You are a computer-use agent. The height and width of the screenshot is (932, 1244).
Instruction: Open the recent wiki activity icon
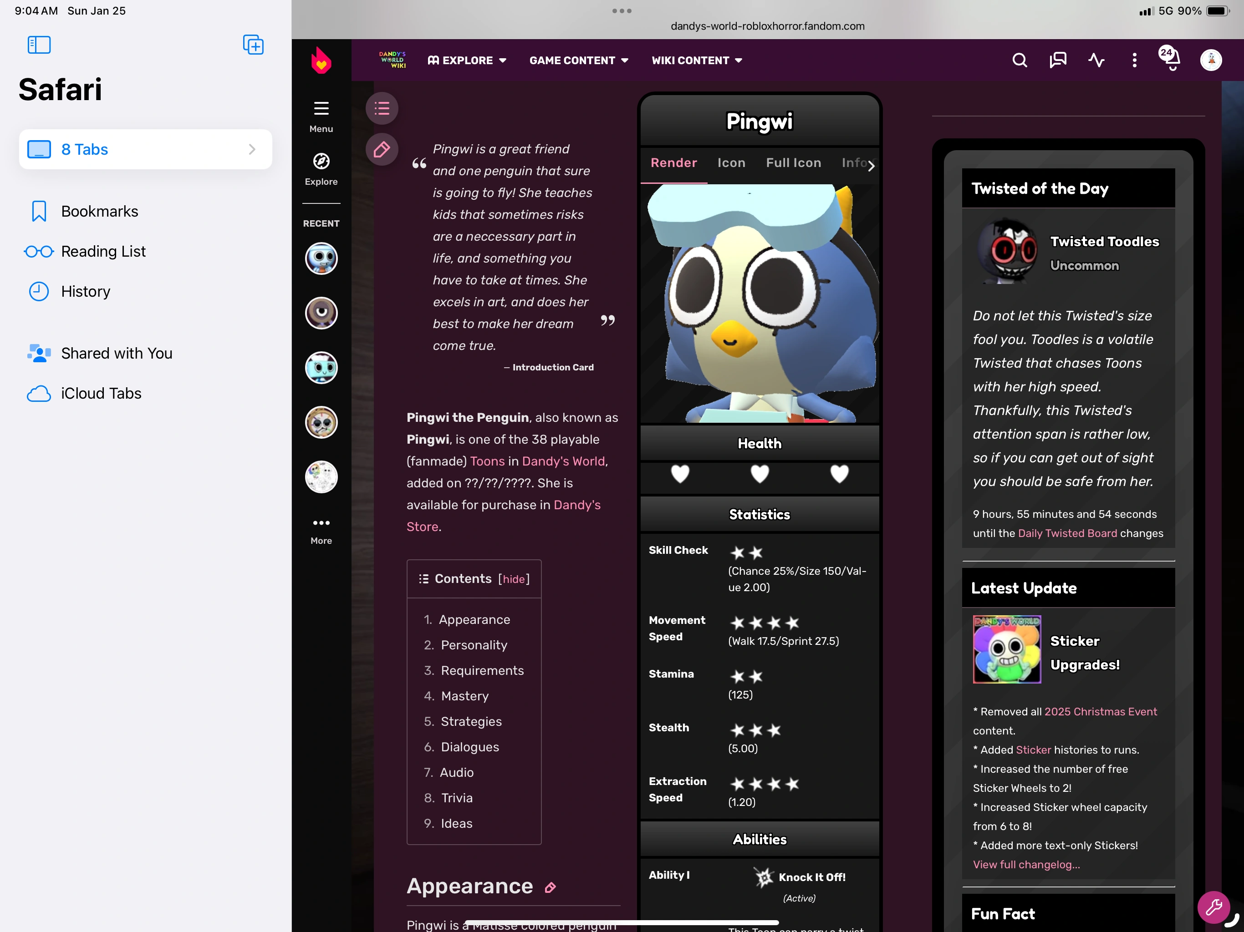coord(1096,60)
